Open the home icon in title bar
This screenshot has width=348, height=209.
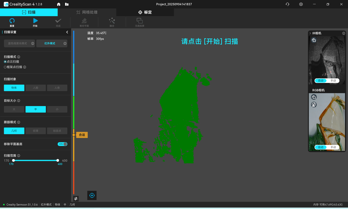[59, 4]
